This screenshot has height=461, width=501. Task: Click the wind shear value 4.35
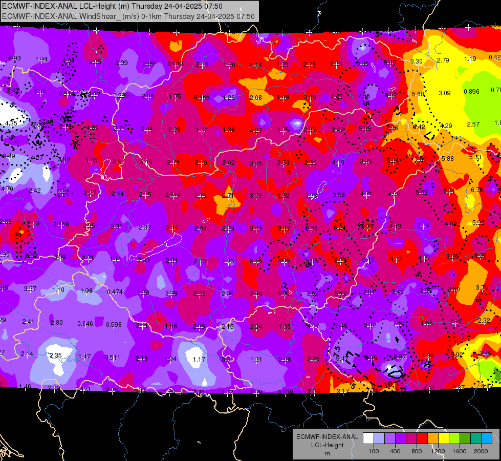pyautogui.click(x=11, y=123)
